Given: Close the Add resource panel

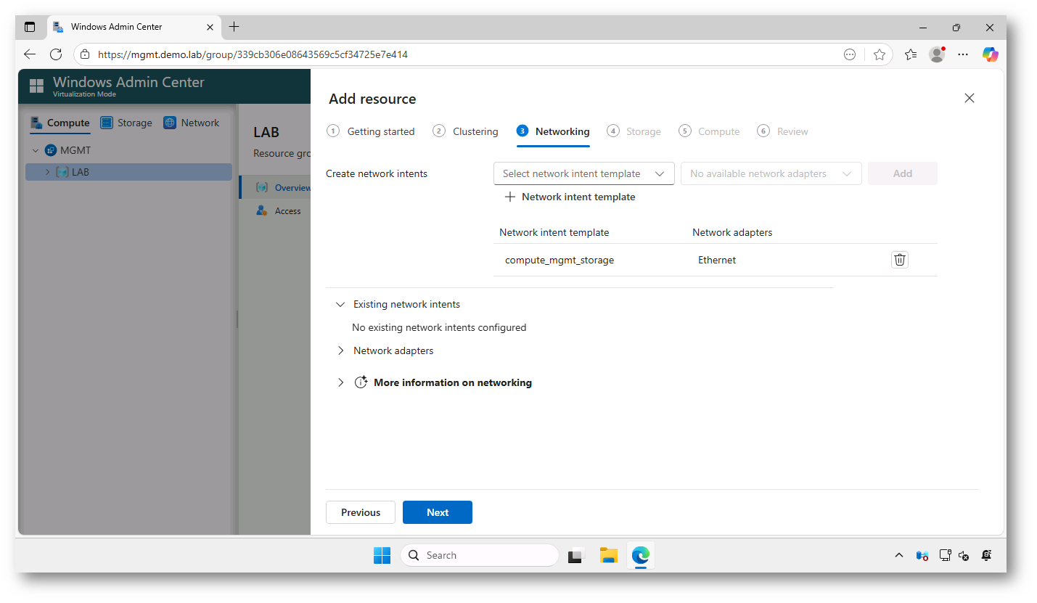Looking at the screenshot, I should pyautogui.click(x=969, y=98).
